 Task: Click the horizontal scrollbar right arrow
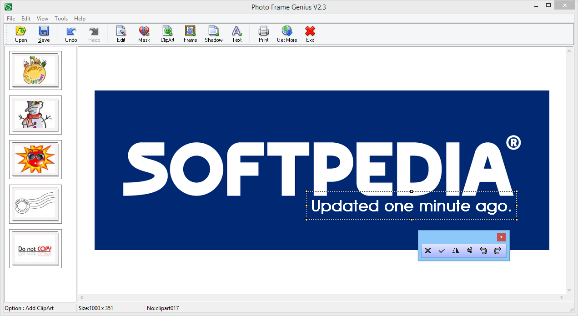pos(562,297)
